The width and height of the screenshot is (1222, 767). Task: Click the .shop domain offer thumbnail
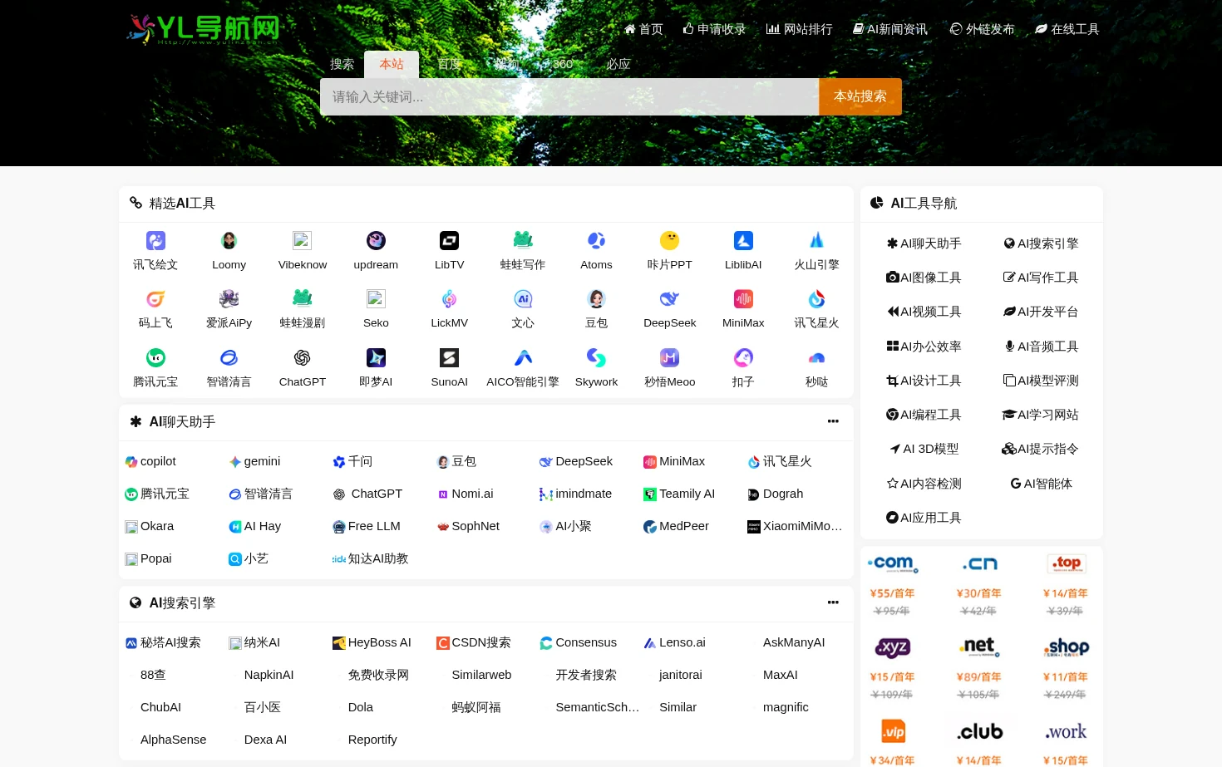1067,647
